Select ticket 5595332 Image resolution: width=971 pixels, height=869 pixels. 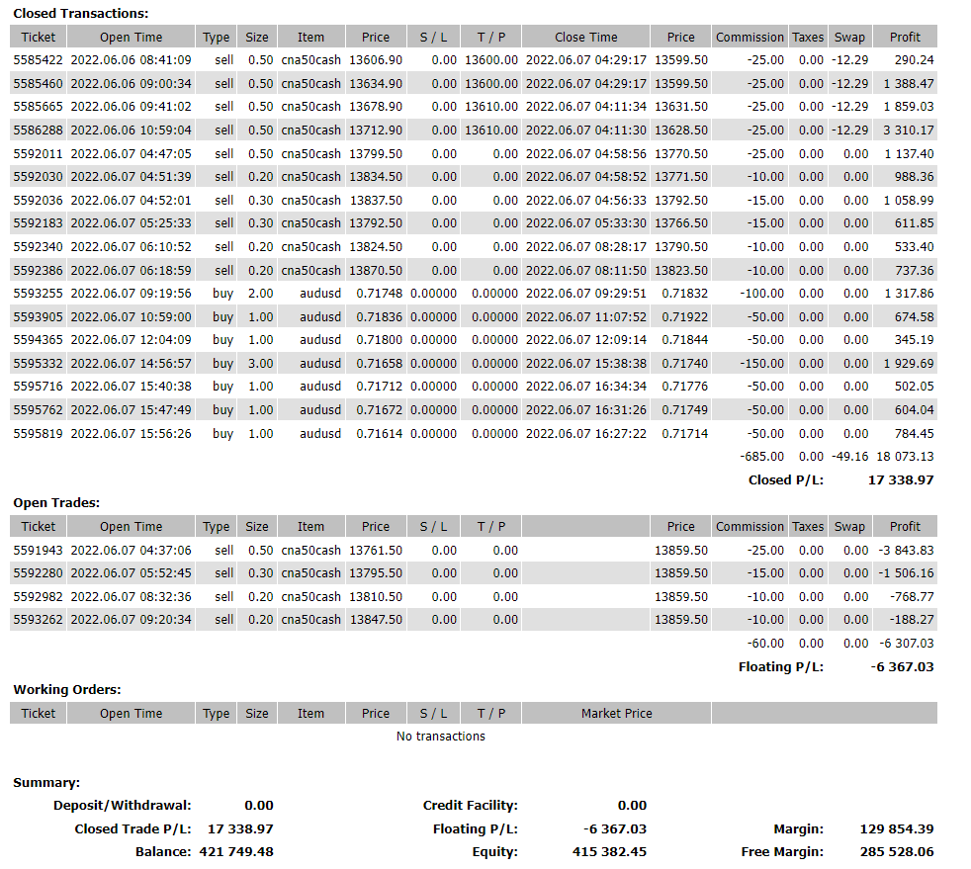click(38, 364)
